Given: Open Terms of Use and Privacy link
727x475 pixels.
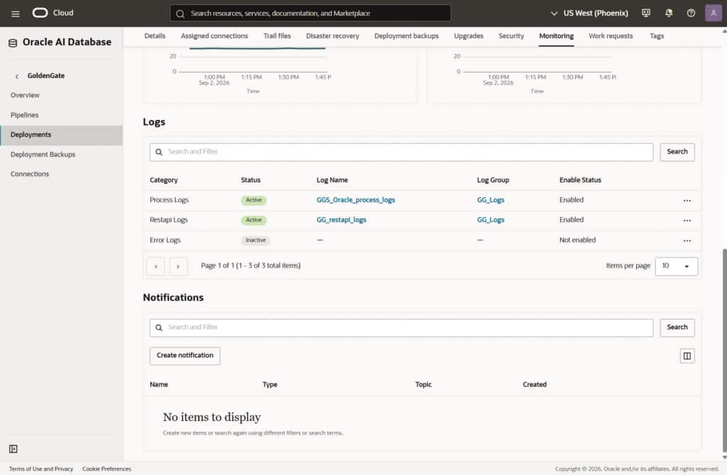Looking at the screenshot, I should (x=40, y=469).
